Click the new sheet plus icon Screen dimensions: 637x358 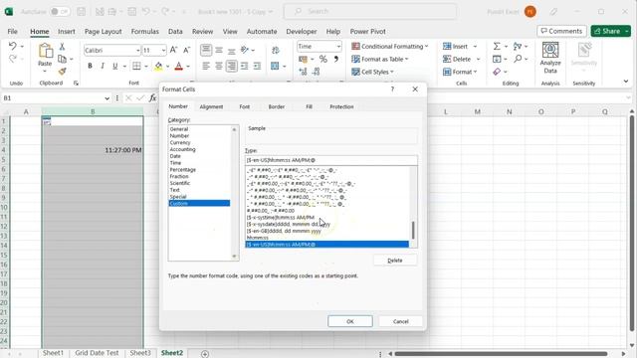pyautogui.click(x=205, y=354)
